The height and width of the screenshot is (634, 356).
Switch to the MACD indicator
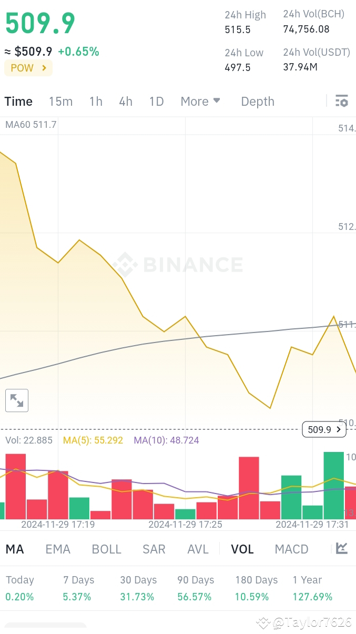pyautogui.click(x=291, y=549)
